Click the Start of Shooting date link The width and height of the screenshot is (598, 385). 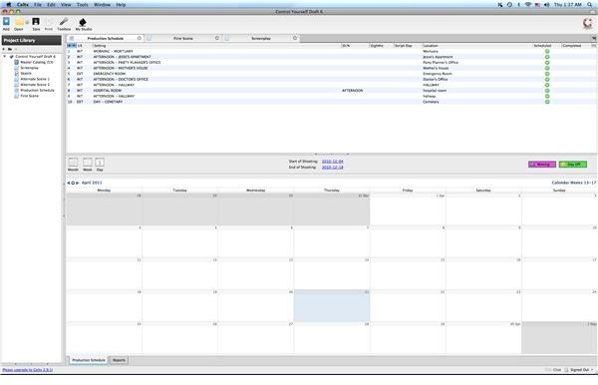[332, 162]
